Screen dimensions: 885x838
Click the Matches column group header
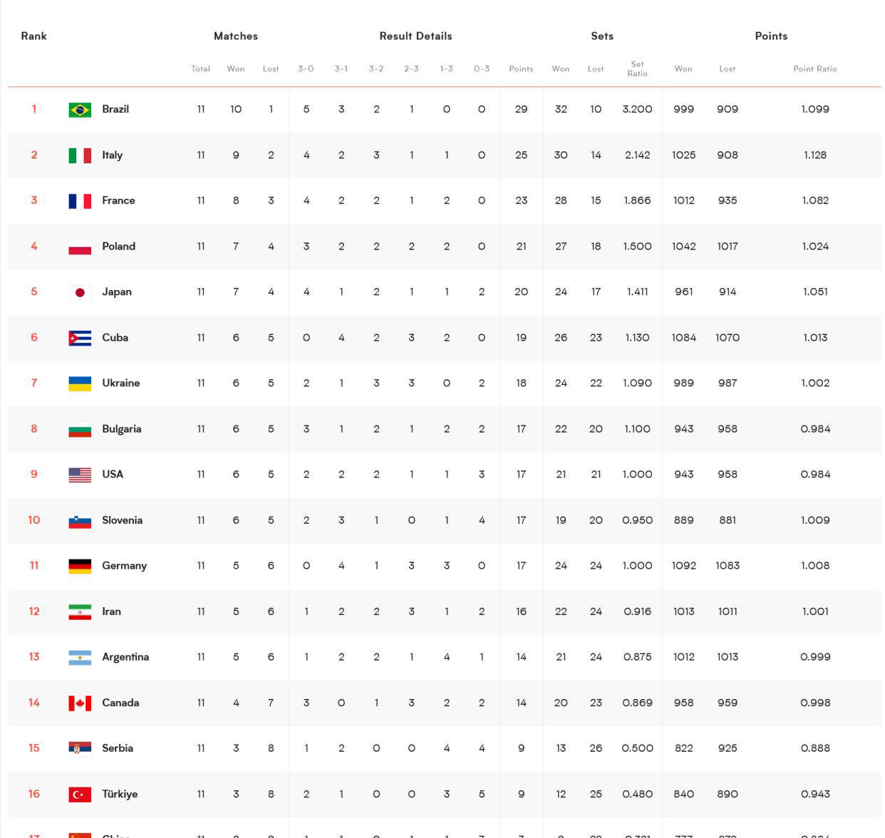coord(236,36)
